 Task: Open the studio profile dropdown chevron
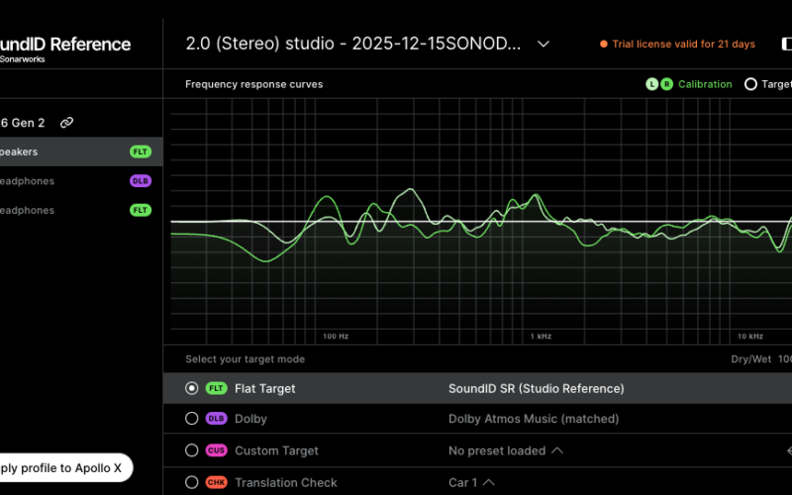(544, 44)
